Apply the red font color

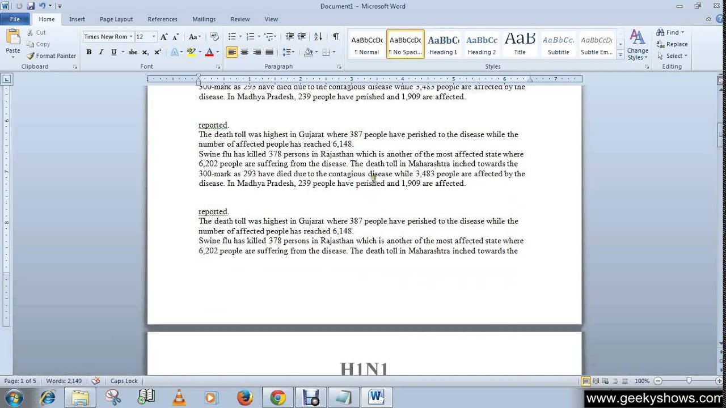click(209, 52)
